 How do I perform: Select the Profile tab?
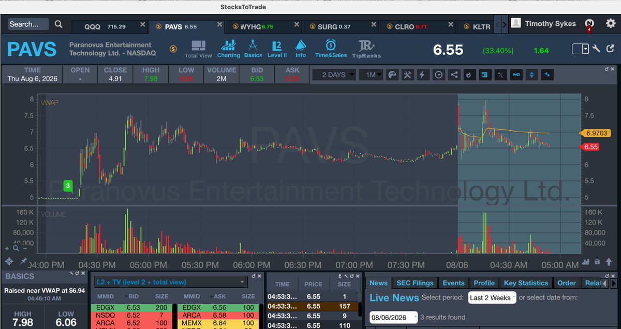(x=484, y=283)
